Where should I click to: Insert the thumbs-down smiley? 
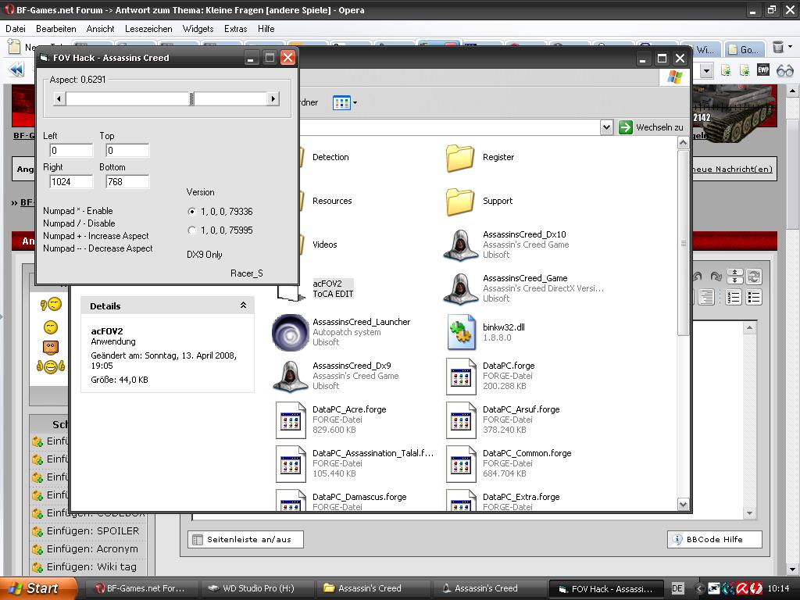click(51, 305)
